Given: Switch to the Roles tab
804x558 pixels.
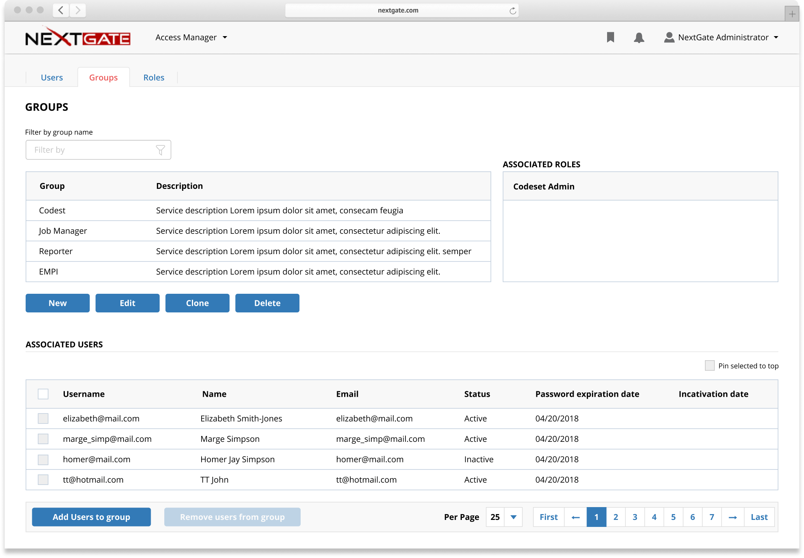Looking at the screenshot, I should (x=154, y=77).
